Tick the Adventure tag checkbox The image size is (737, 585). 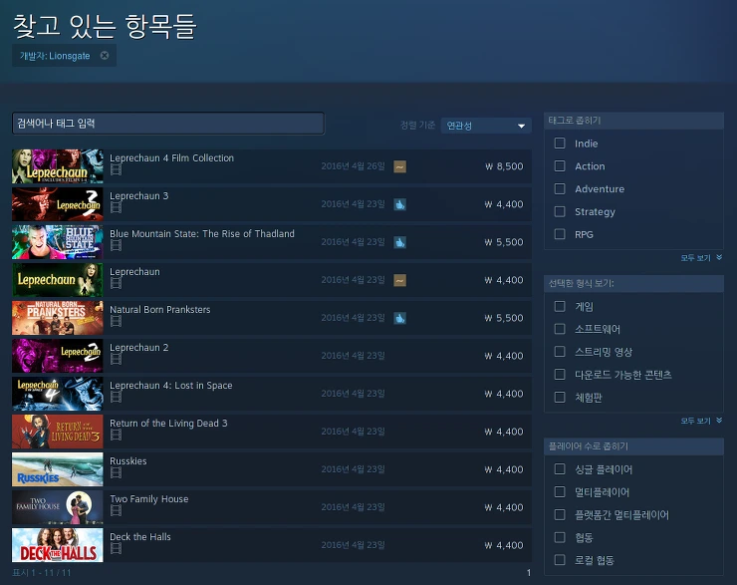point(560,188)
